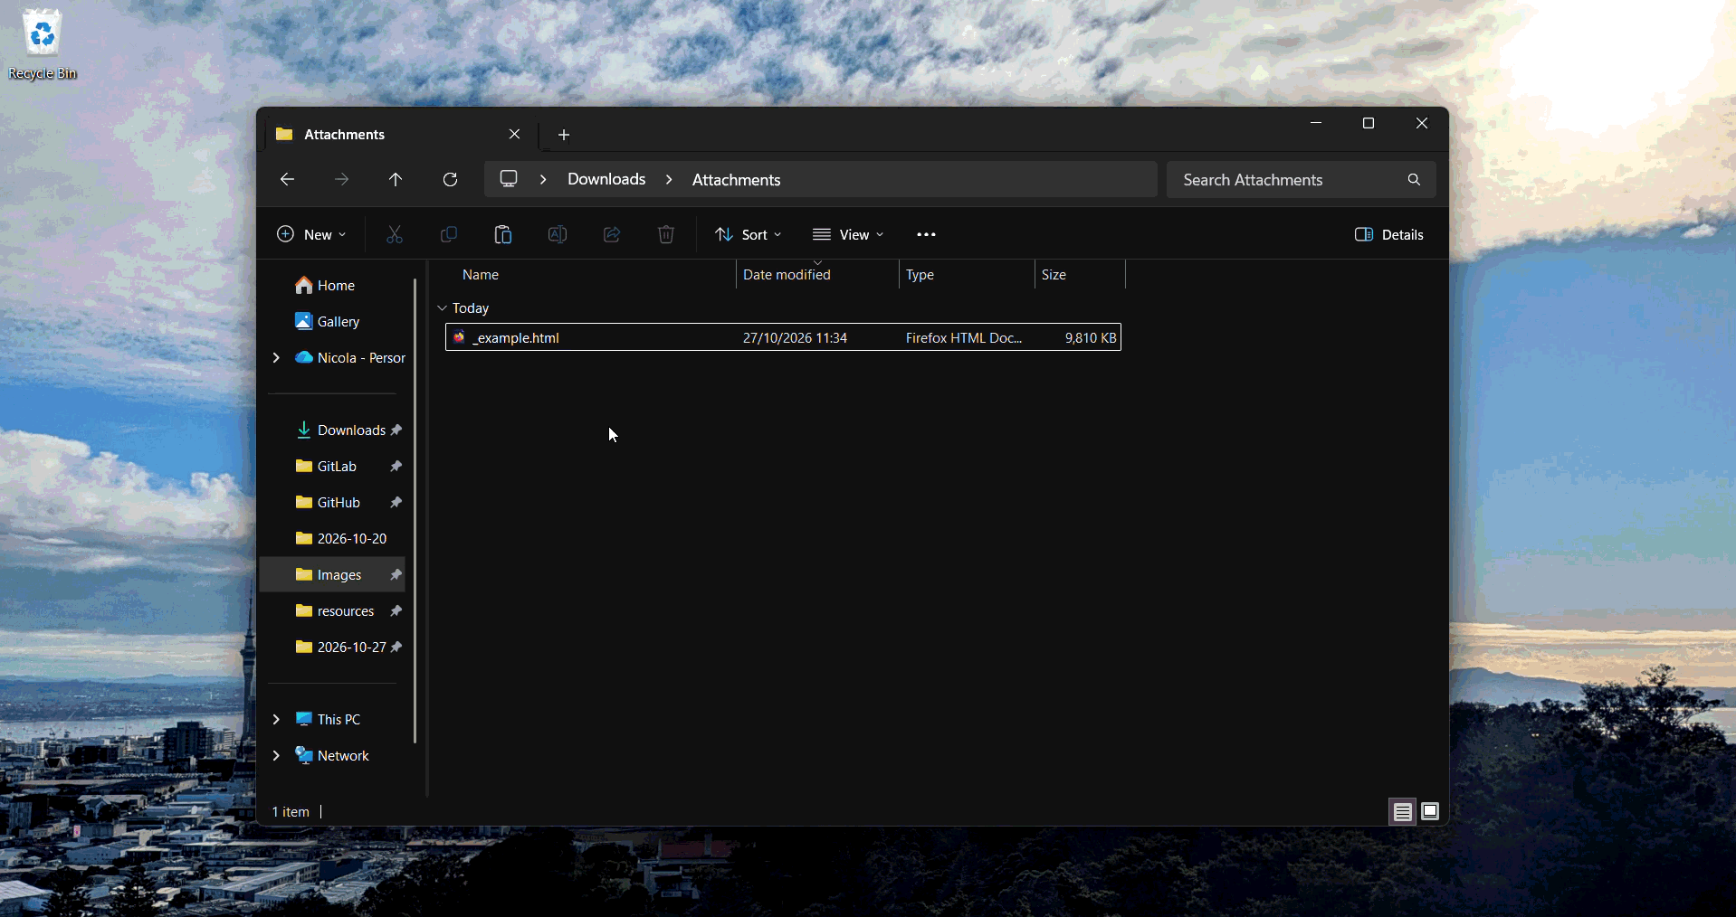The height and width of the screenshot is (917, 1736).
Task: Switch to details list view icon
Action: 1403,811
